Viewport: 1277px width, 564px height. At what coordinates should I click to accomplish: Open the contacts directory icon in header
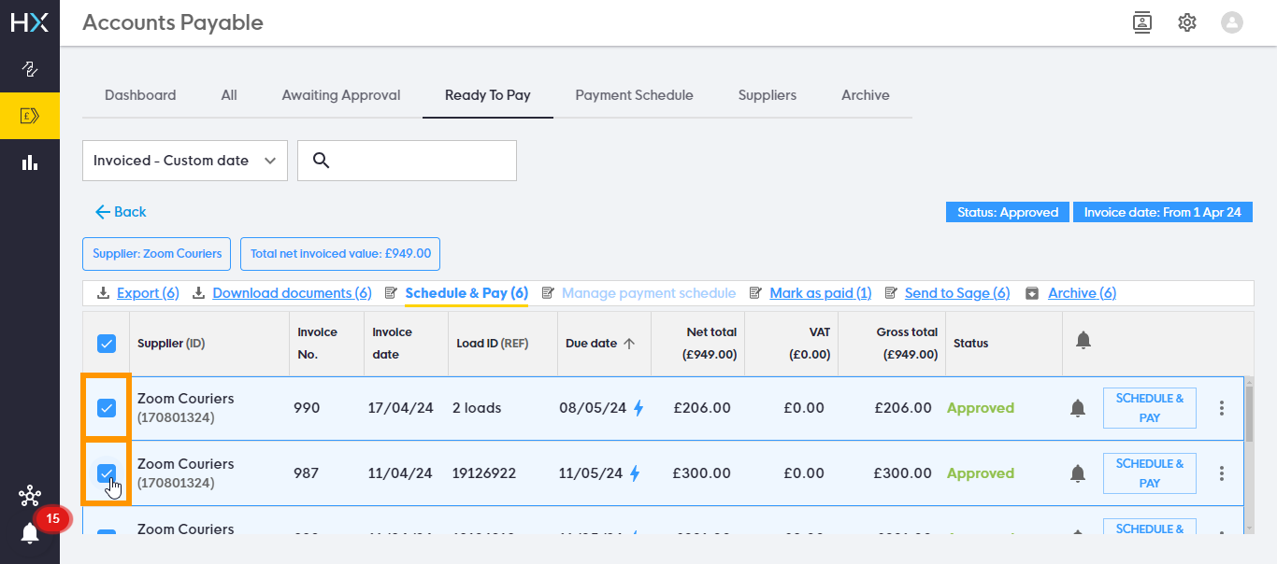coord(1141,22)
